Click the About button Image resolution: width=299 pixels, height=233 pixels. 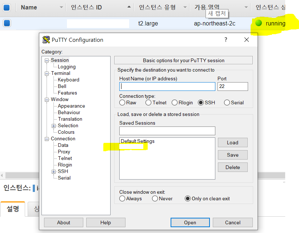(64, 222)
